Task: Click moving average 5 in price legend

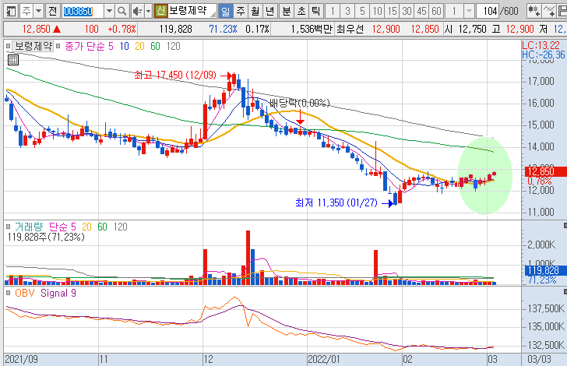Action: point(111,46)
